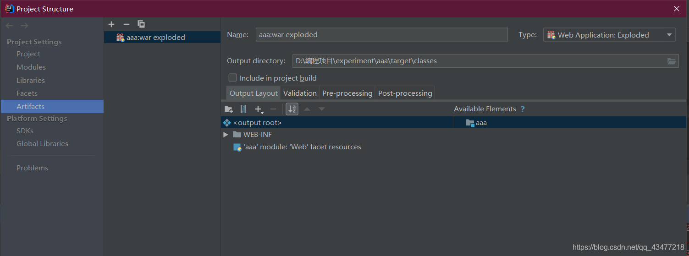The height and width of the screenshot is (256, 689).
Task: Select the aaa module in Available Elements
Action: pyautogui.click(x=481, y=123)
